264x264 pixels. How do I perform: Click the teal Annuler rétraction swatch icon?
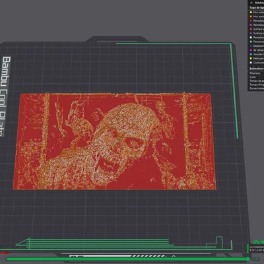tap(251, 54)
